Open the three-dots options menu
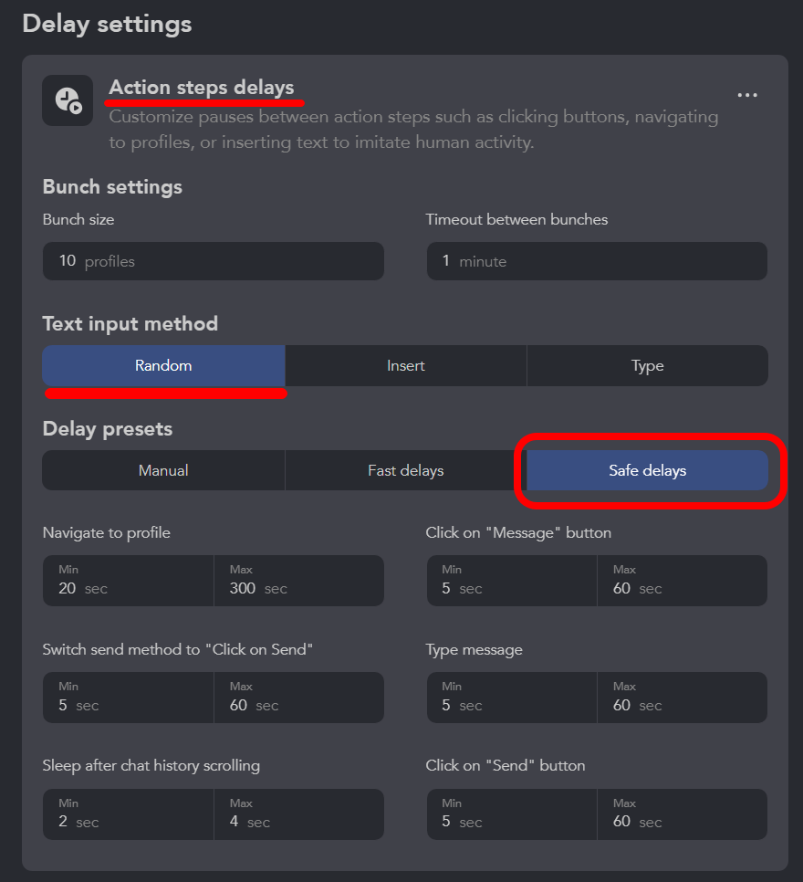The width and height of the screenshot is (803, 882). (x=747, y=95)
